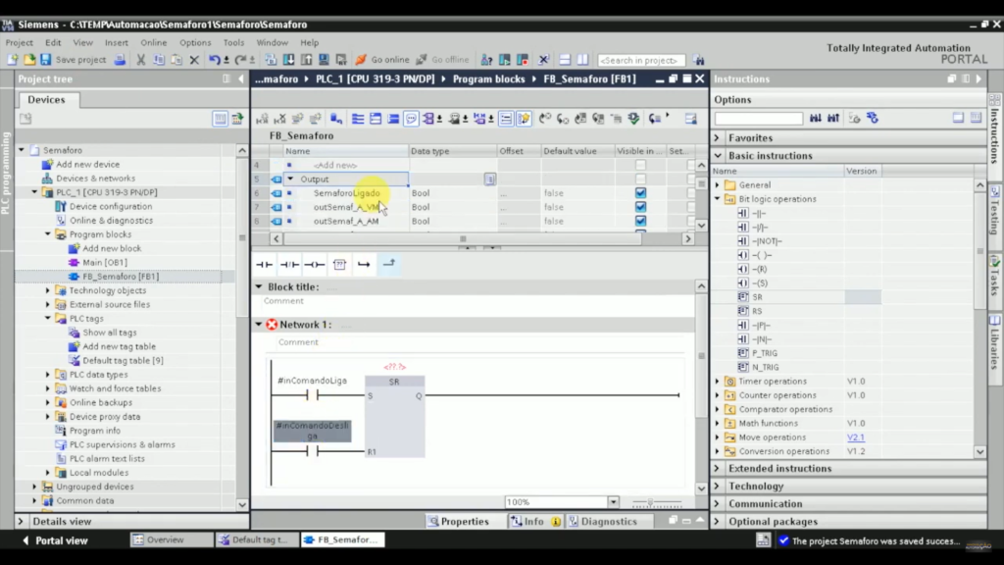Collapse the PLC tags folder
Image resolution: width=1004 pixels, height=565 pixels.
48,319
